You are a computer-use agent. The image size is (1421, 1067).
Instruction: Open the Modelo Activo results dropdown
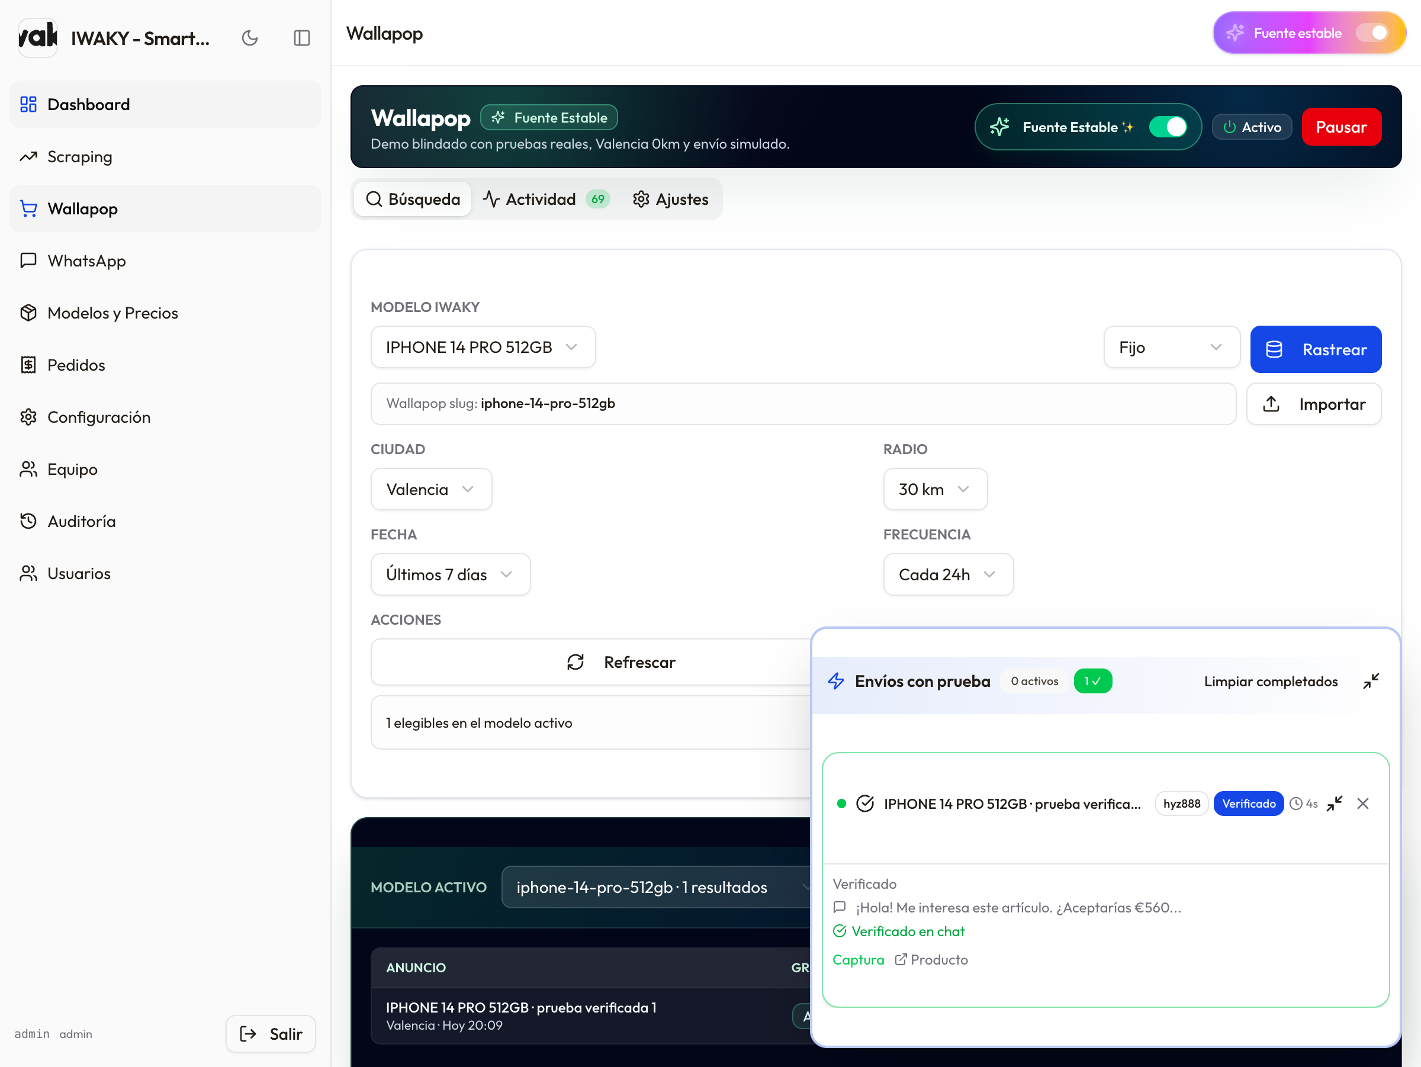click(x=657, y=887)
